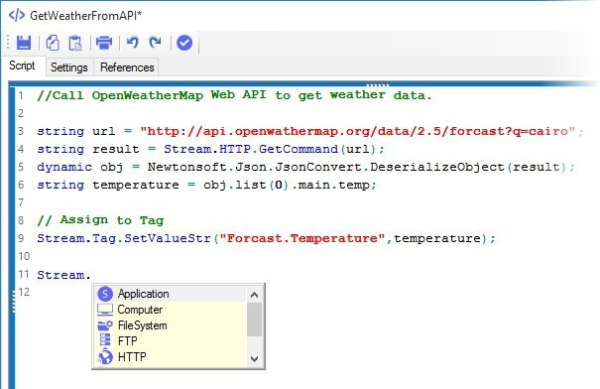Screen dimensions: 600x389
Task: Undo the last edit
Action: (133, 42)
